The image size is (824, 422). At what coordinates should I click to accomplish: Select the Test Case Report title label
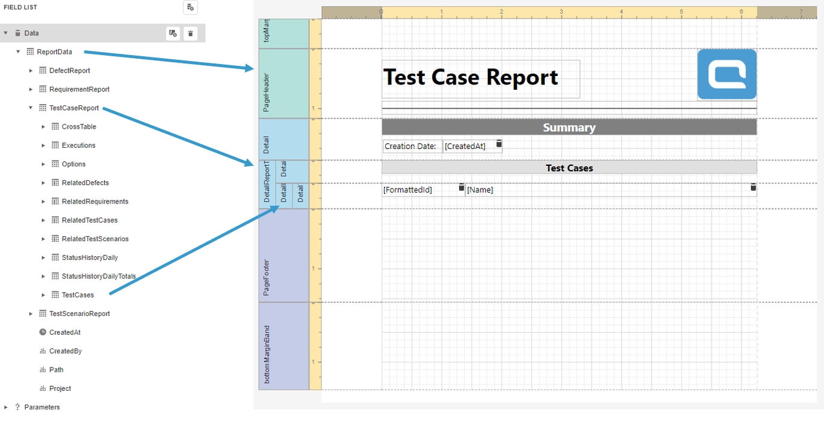(x=470, y=77)
